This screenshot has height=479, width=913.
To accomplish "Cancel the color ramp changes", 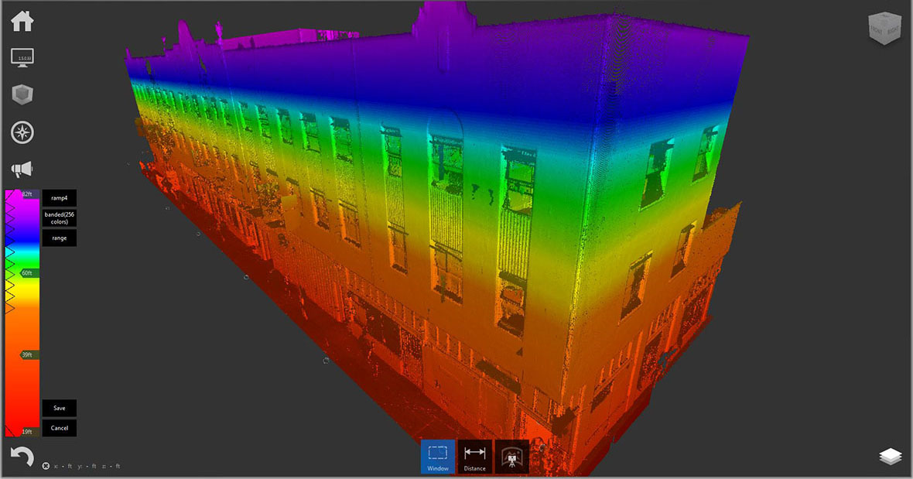I will [60, 428].
